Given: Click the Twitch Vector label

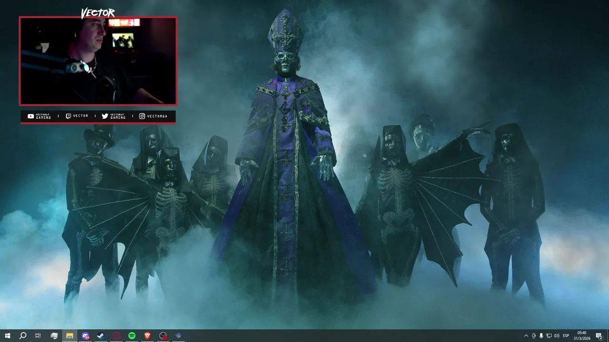Looking at the screenshot, I should click(x=77, y=116).
